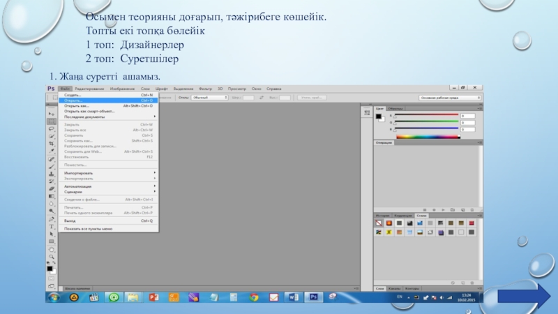Select the Move tool in the toolbox
This screenshot has width=558, height=314.
[52, 112]
